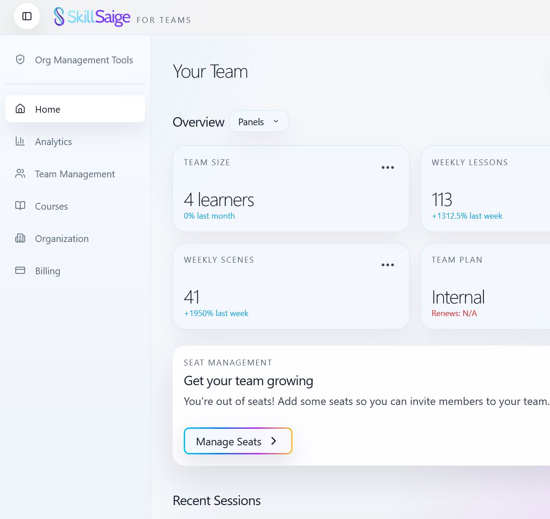Open the Billing page

[47, 271]
